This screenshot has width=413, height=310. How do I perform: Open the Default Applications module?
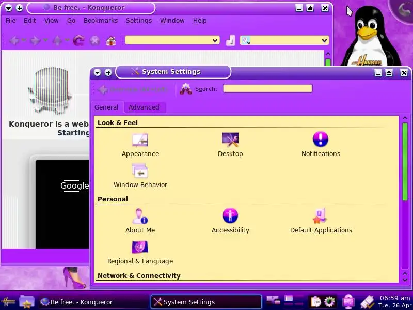[x=321, y=221]
